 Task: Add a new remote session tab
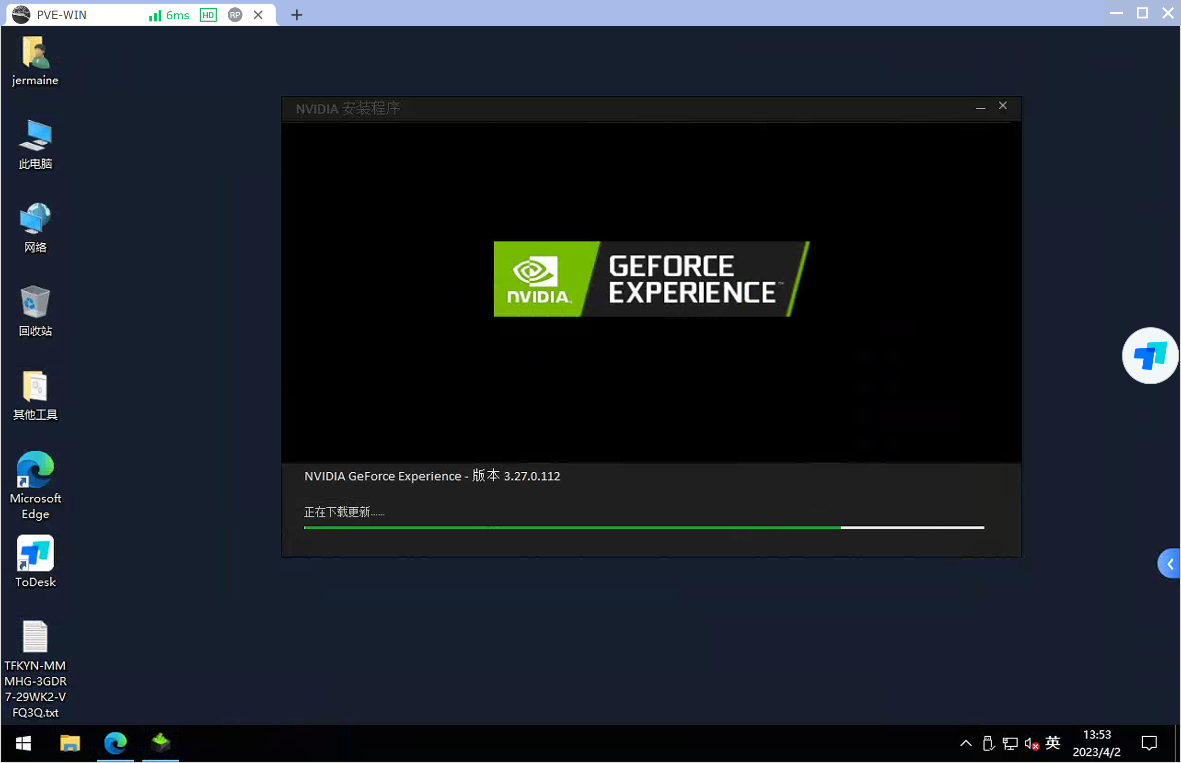[x=296, y=15]
